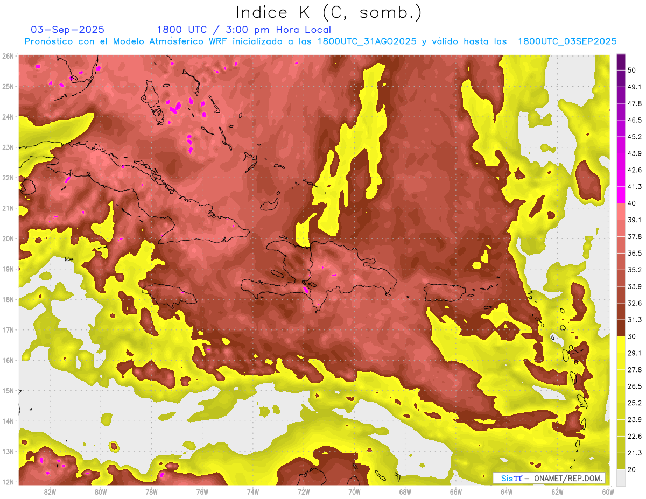Image resolution: width=646 pixels, height=499 pixels.
Task: Click the "12N" latitude axis label
Action: tap(8, 482)
